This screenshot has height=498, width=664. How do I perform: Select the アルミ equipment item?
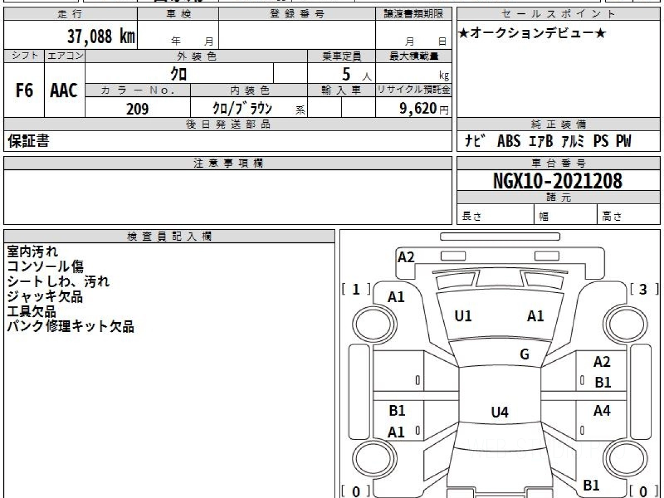(573, 142)
